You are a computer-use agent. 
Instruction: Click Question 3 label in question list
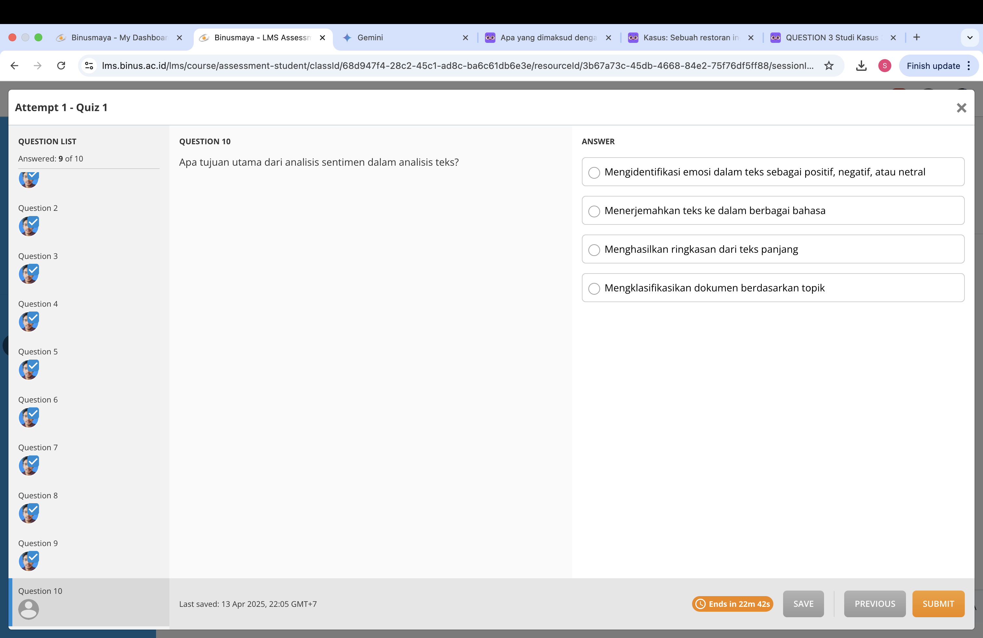[x=38, y=256]
